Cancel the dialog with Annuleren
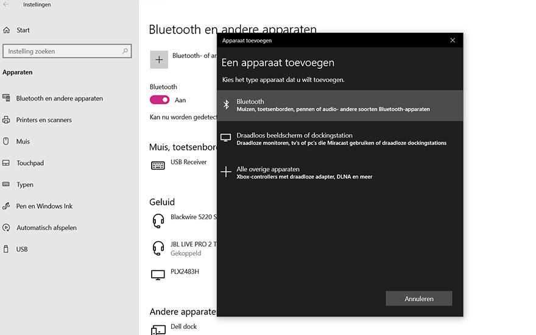Viewport: 536px width, 335px height. pos(419,299)
